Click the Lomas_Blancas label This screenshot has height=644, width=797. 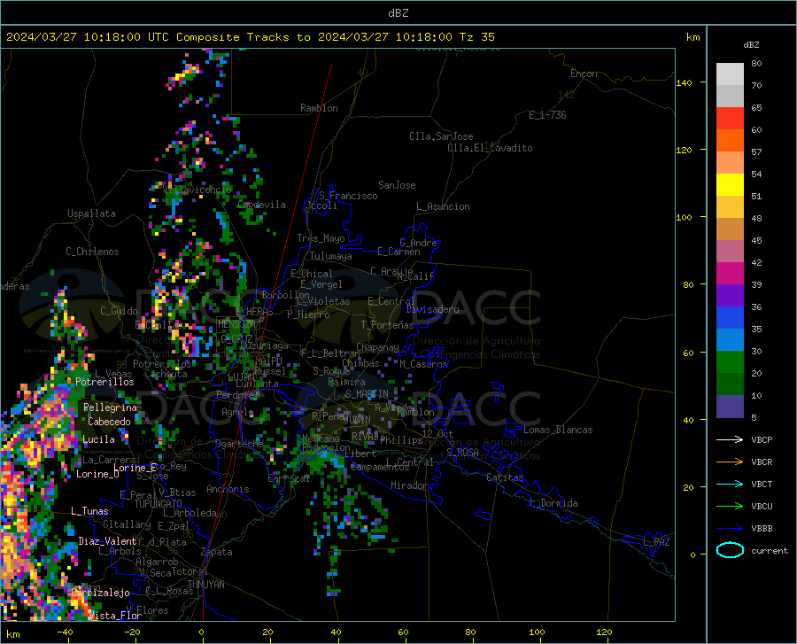pyautogui.click(x=558, y=430)
